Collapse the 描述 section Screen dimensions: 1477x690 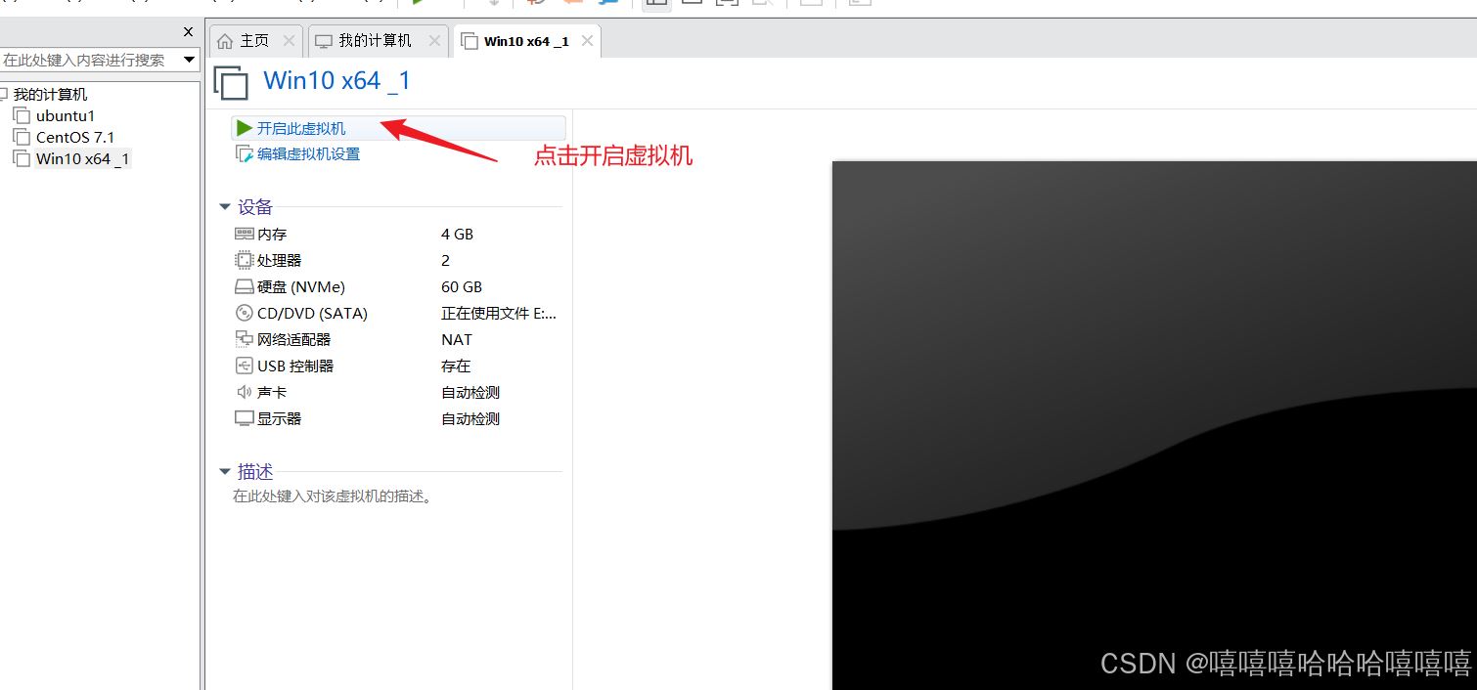tap(225, 472)
